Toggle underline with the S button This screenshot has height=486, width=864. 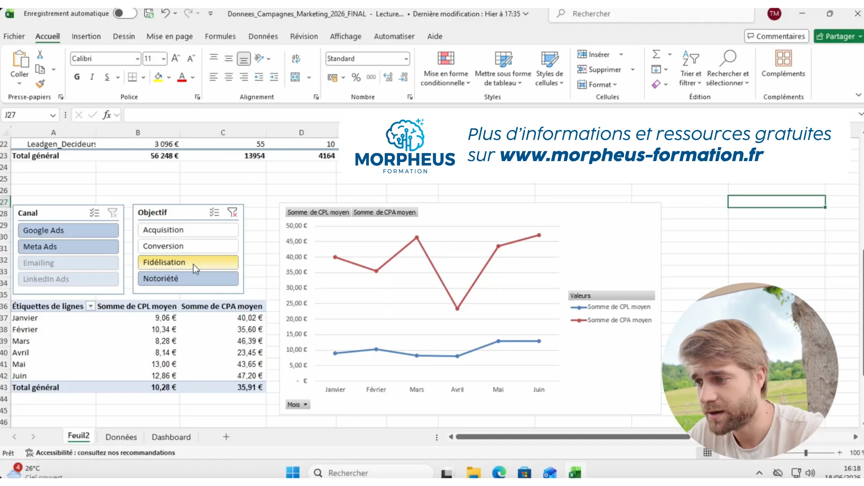click(107, 77)
